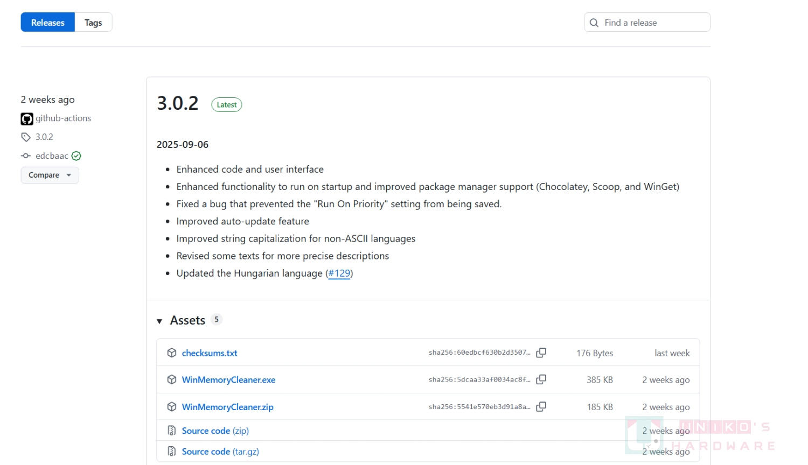Click the sha256:5dcaa33af0034ac8f hash text

click(479, 380)
